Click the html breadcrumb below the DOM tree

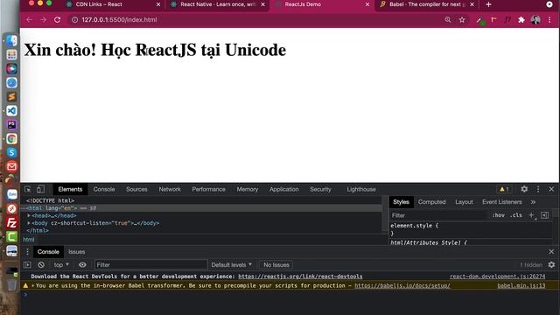point(29,239)
